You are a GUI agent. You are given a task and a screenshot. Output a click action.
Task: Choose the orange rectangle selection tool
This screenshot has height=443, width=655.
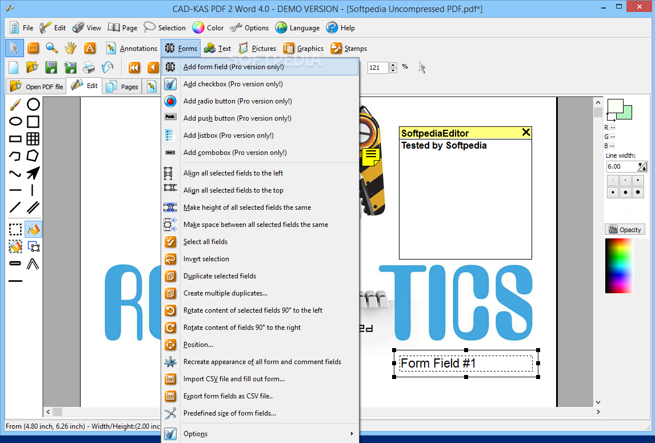33,48
